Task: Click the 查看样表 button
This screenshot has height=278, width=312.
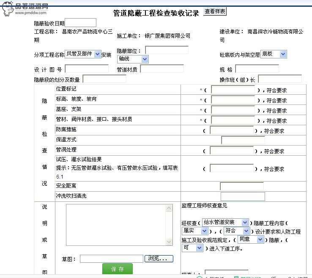Action: tap(215, 11)
